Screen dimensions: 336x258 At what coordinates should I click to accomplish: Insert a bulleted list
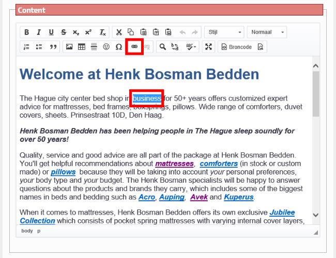point(39,46)
